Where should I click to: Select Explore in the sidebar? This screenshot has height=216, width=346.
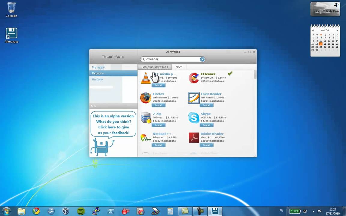113,73
